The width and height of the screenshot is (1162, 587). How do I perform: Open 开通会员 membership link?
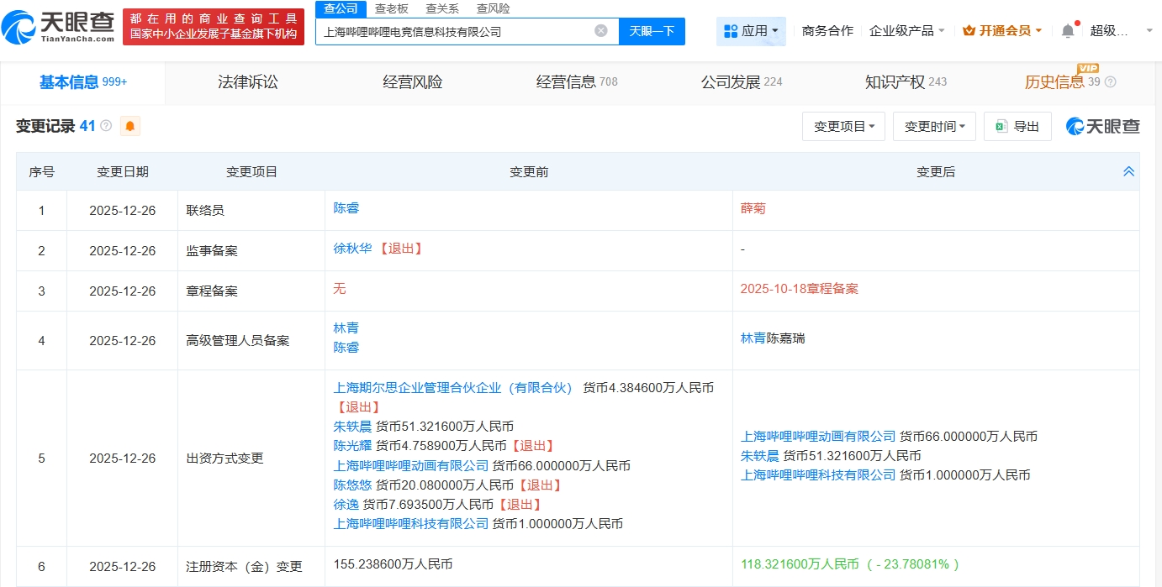(1002, 31)
